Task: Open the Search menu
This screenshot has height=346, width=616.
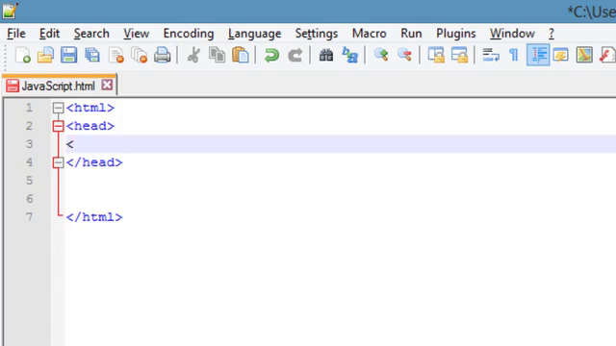Action: 91,34
